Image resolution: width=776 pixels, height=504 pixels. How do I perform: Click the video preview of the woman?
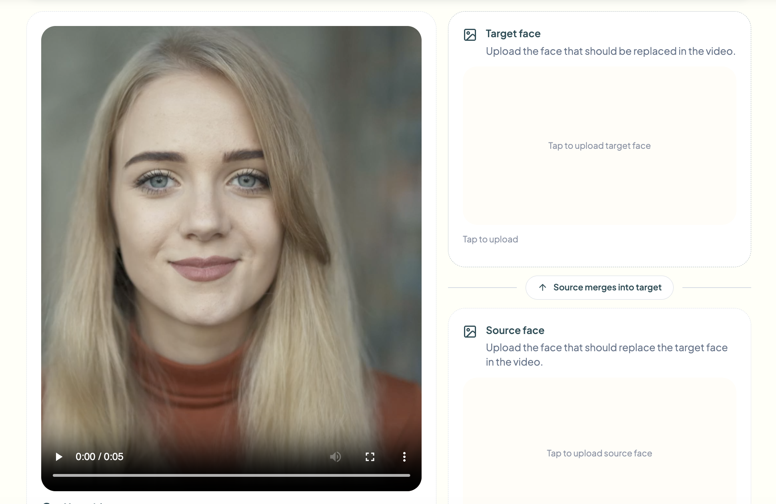click(231, 258)
